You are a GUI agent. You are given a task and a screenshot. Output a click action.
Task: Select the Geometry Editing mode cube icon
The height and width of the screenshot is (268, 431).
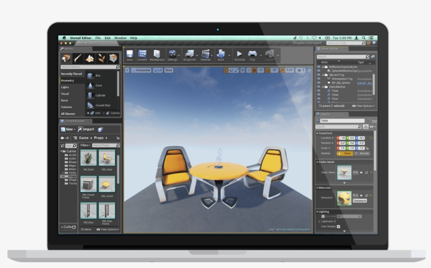tap(113, 58)
